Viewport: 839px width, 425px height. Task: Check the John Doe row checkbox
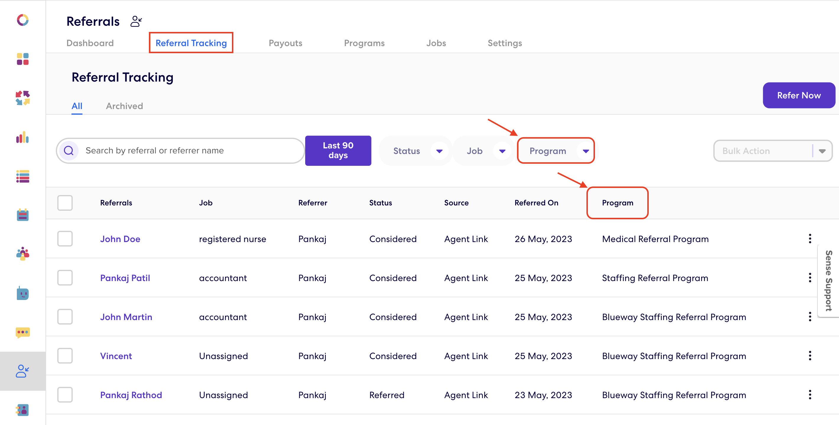(65, 239)
